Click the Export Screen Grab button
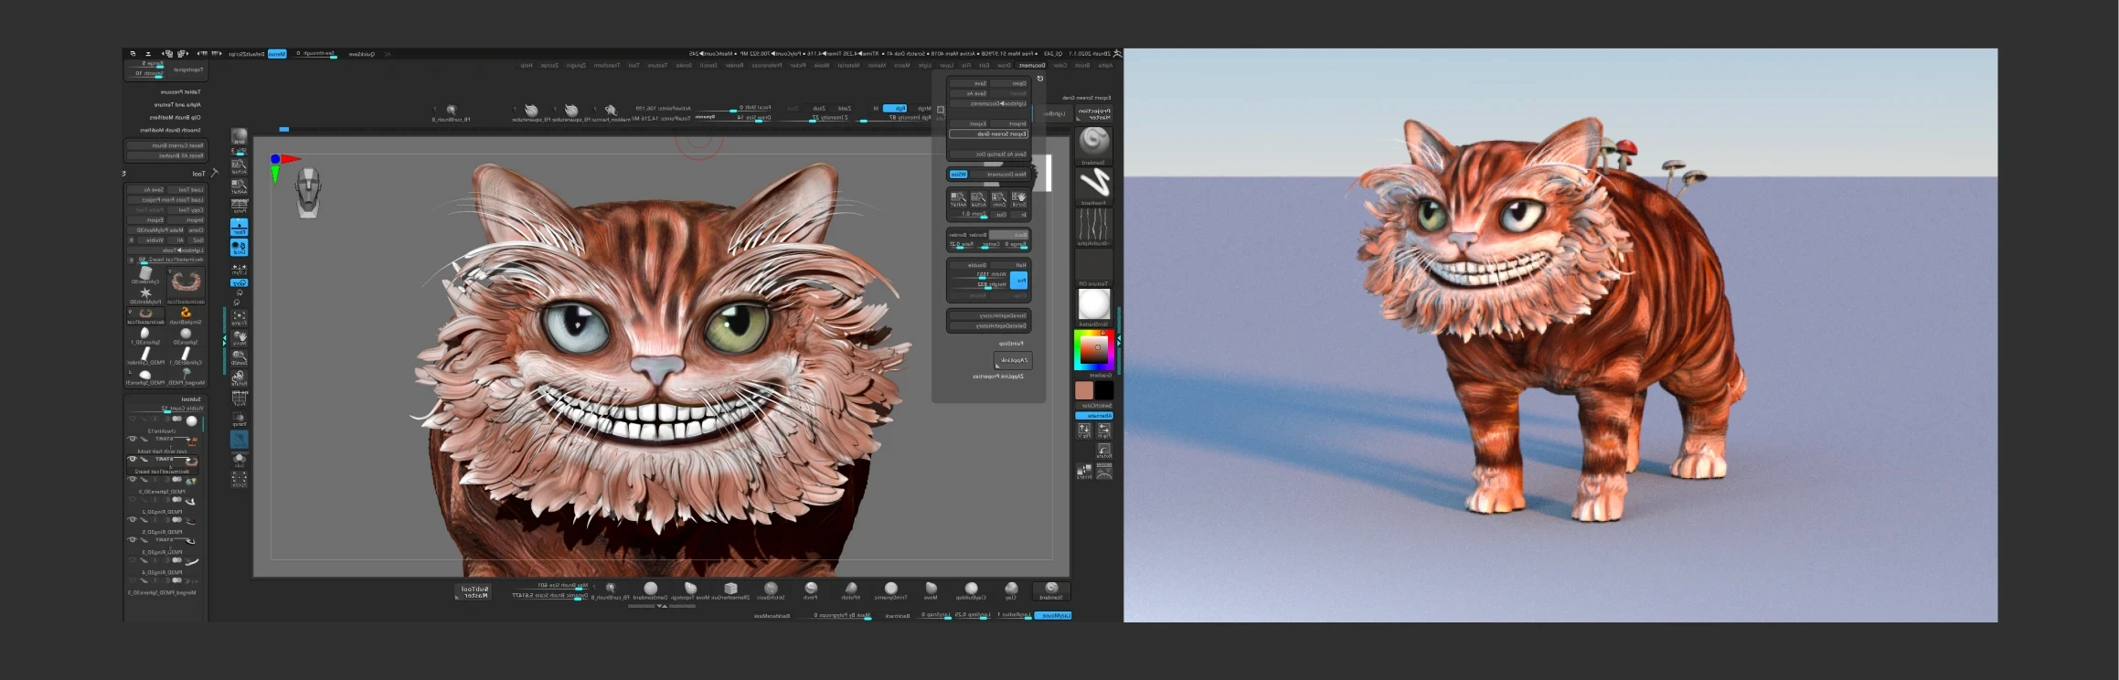The height and width of the screenshot is (680, 2119). click(988, 134)
